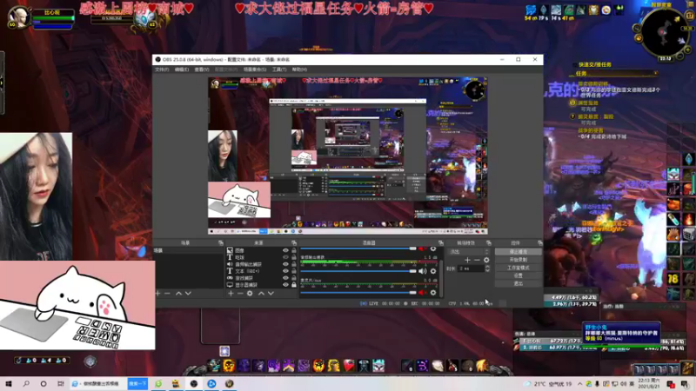Open settings gear for the microphone mixer channel
696x391 pixels.
pos(433,293)
